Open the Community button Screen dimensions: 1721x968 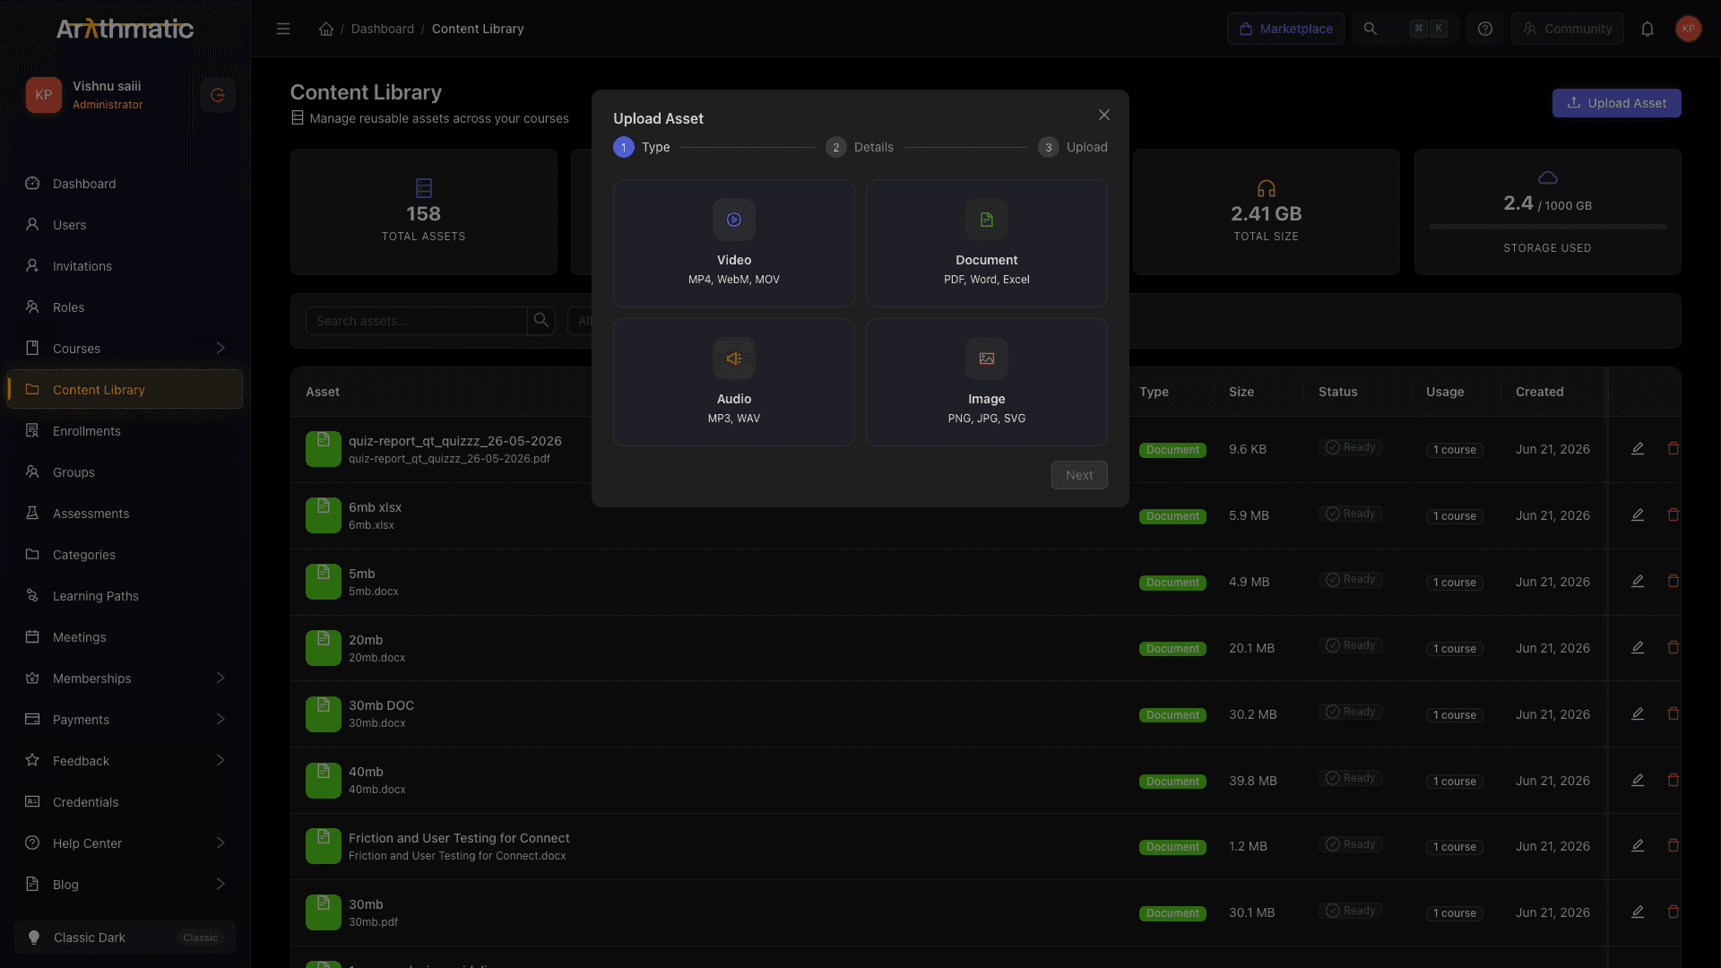pyautogui.click(x=1567, y=29)
